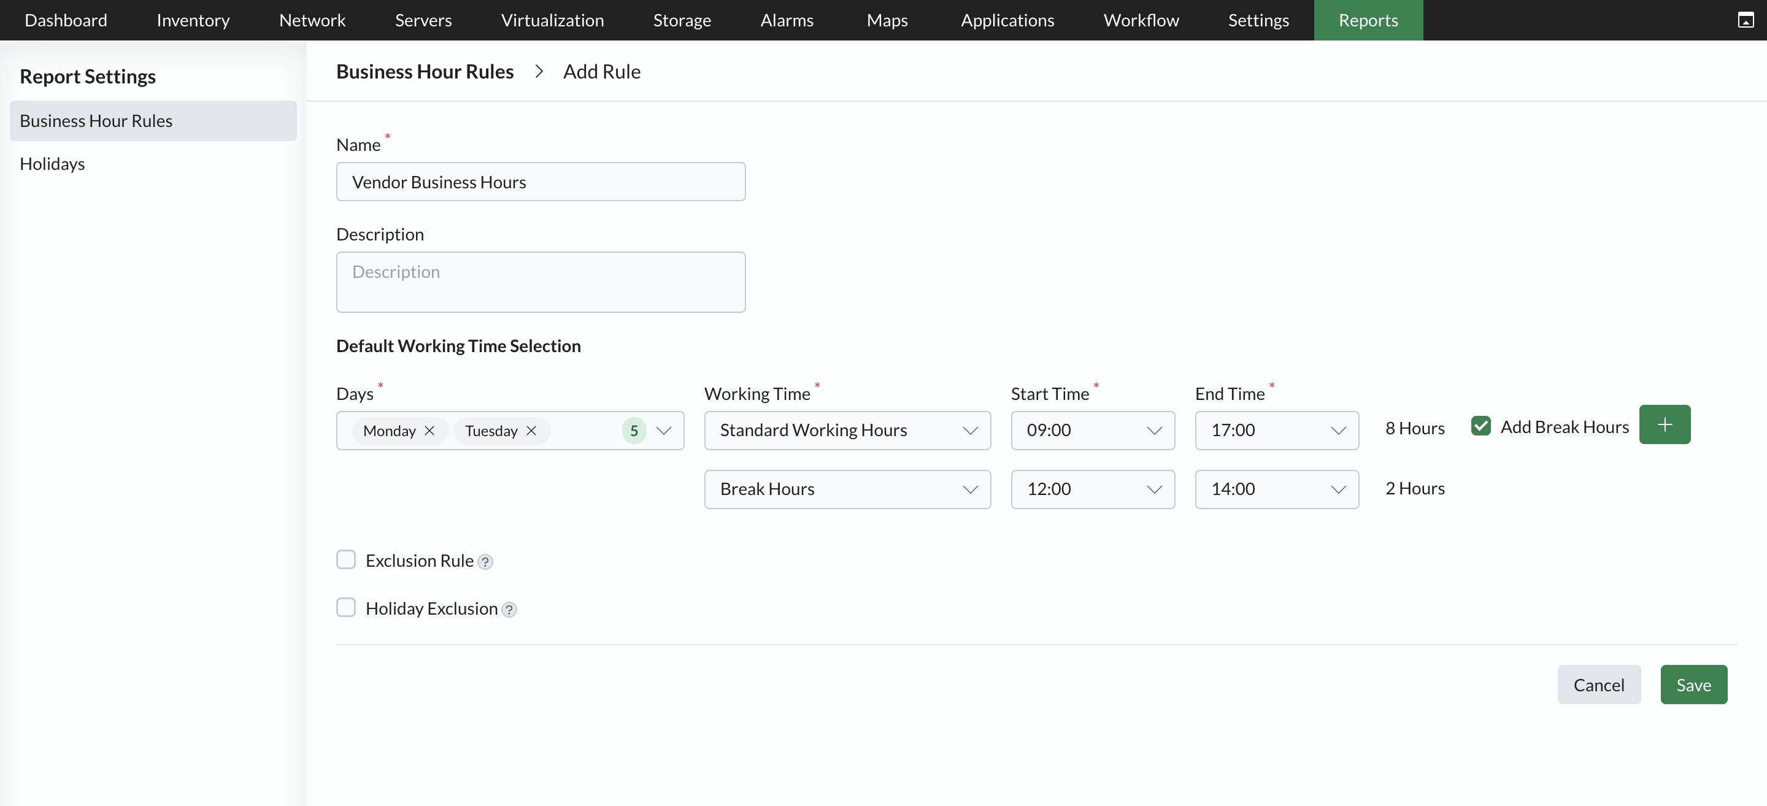Select the Reports tab
Image resolution: width=1767 pixels, height=806 pixels.
click(1368, 20)
